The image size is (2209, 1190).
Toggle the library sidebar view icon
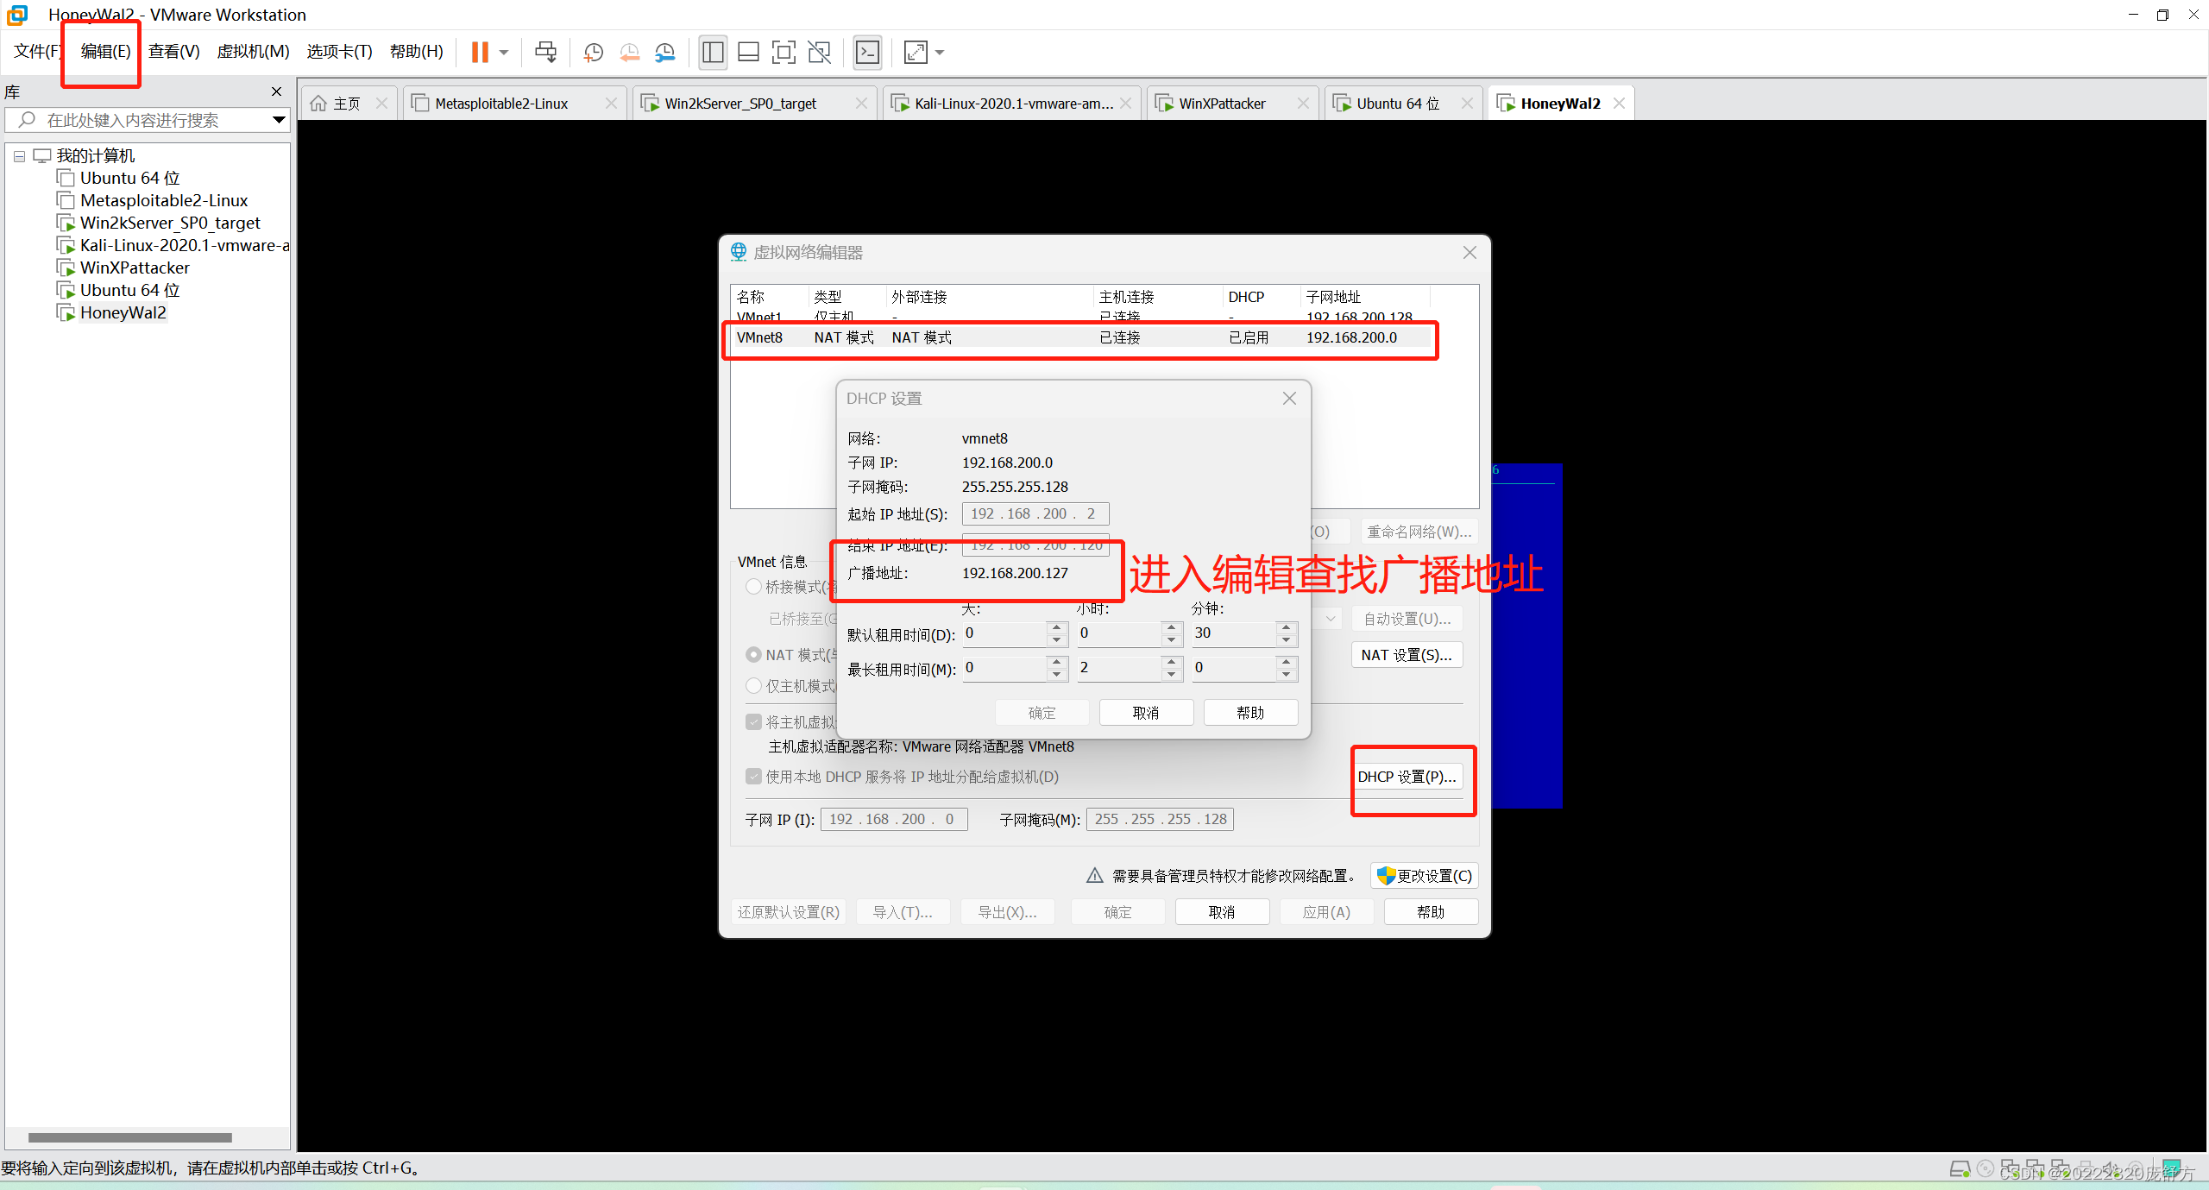pos(713,52)
